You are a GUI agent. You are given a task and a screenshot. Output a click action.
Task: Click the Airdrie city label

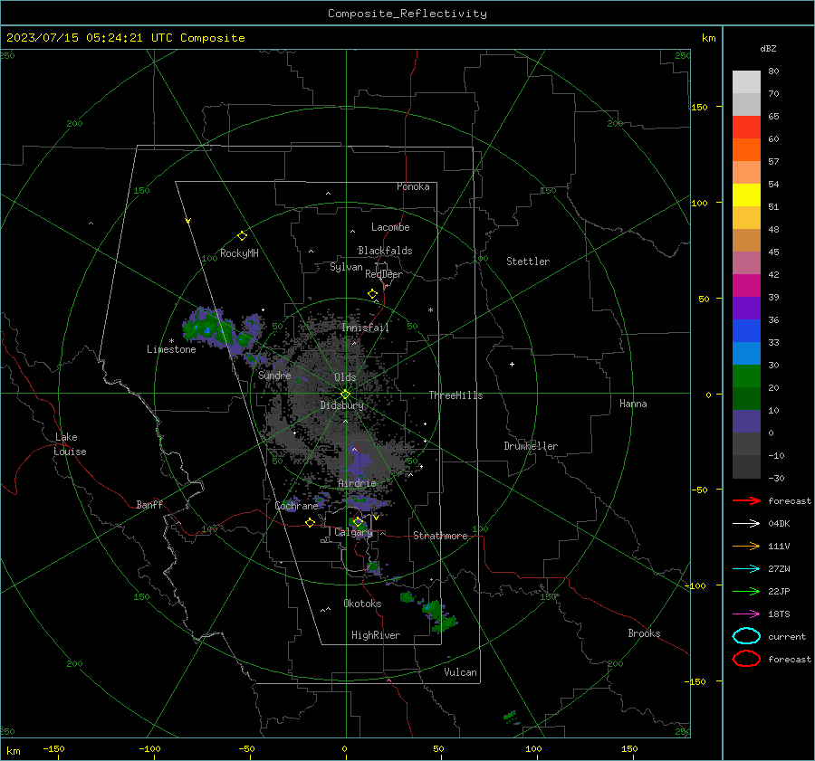(x=357, y=483)
